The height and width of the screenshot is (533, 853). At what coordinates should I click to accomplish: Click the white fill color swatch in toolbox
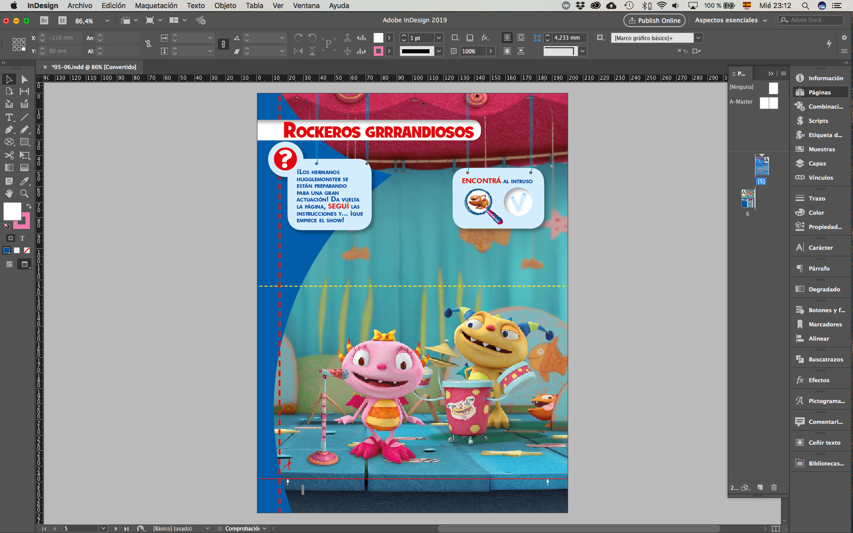12,211
